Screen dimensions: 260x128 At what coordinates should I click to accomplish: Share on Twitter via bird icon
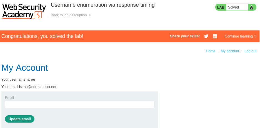click(x=206, y=36)
